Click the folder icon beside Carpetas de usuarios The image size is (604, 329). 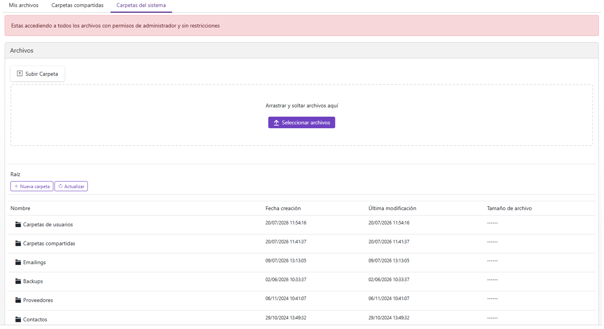point(18,225)
